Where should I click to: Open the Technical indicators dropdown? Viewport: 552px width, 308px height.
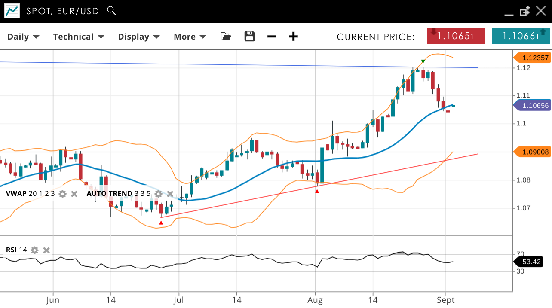pos(79,37)
